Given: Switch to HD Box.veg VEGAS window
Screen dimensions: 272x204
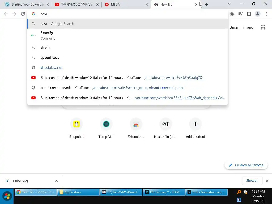Looking at the screenshot, I should click(x=164, y=192).
